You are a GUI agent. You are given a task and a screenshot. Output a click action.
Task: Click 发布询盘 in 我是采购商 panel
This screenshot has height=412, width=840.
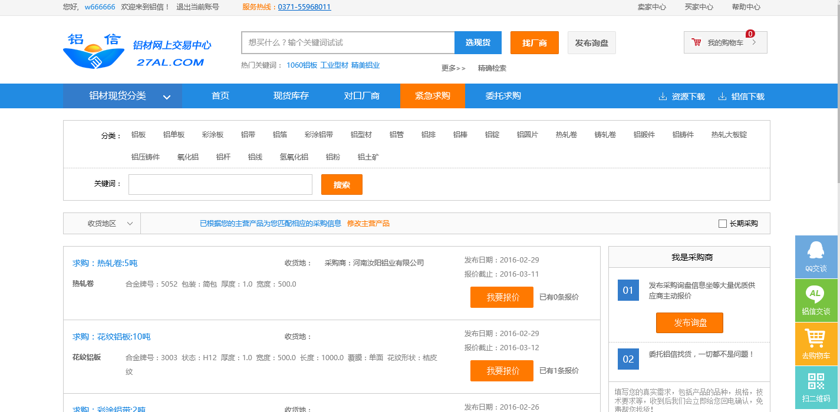(690, 323)
